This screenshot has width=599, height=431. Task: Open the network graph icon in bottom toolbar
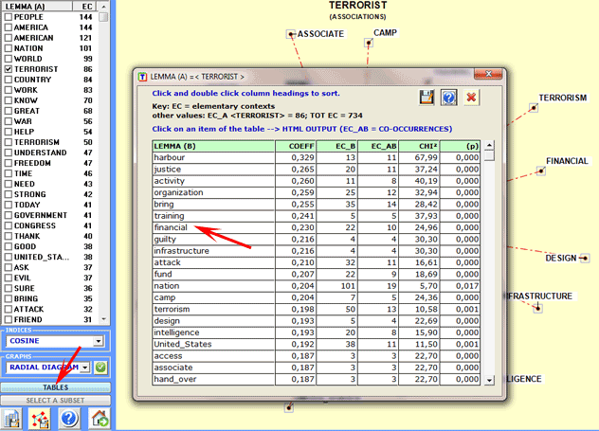(40, 419)
